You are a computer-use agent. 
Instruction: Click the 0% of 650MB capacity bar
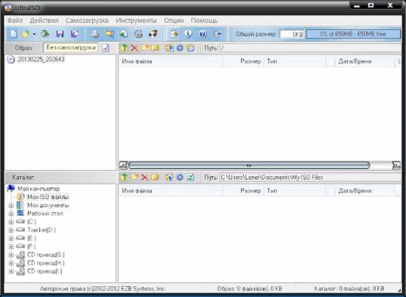tap(353, 34)
